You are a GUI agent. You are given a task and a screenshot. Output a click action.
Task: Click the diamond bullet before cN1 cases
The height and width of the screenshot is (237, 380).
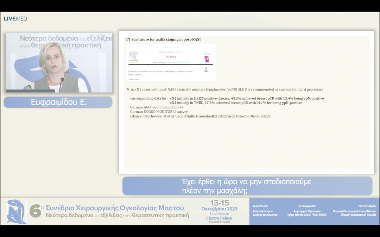(x=128, y=89)
